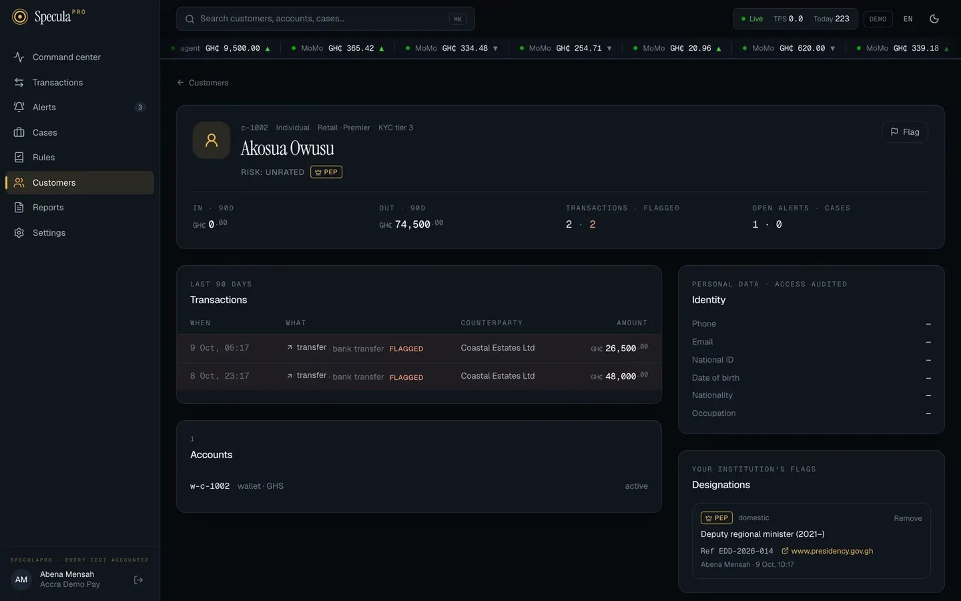
Task: Click FLAGGED tag on GH₵ 48,000 transfer
Action: 406,378
